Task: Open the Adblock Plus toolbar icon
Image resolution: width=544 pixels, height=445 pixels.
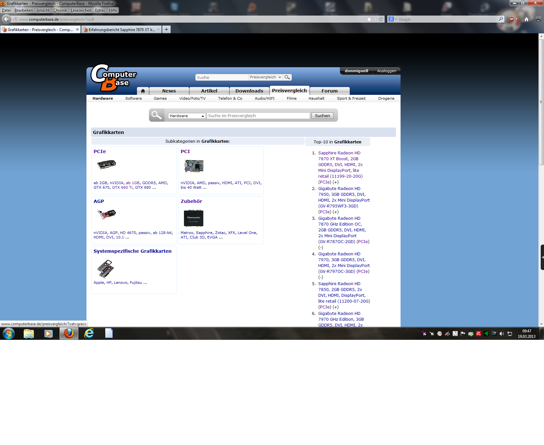Action: (x=512, y=19)
